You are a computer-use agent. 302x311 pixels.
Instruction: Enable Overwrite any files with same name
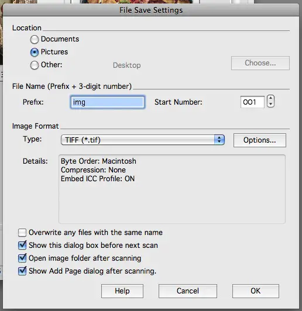pos(22,233)
